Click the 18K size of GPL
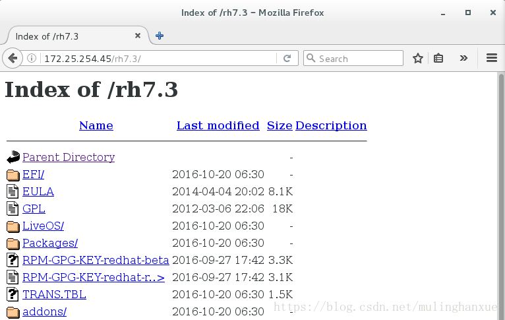This screenshot has width=505, height=320. pyautogui.click(x=282, y=208)
